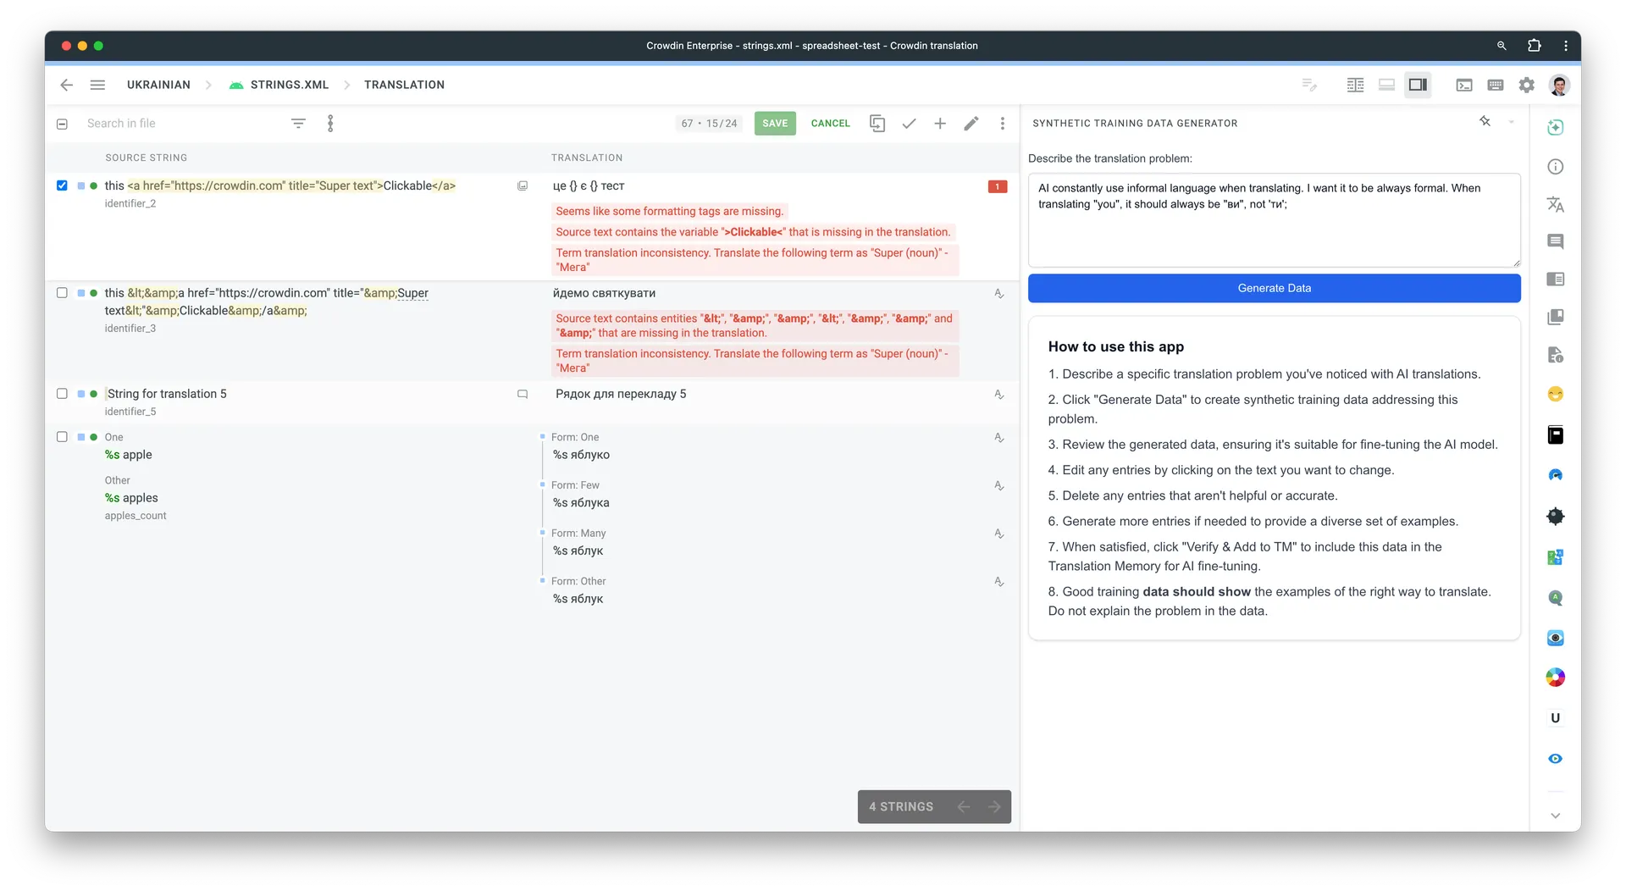
Task: Open the translations language sidebar icon
Action: (x=1555, y=204)
